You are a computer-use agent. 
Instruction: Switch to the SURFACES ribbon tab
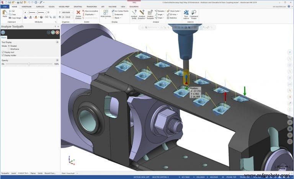click(40, 7)
